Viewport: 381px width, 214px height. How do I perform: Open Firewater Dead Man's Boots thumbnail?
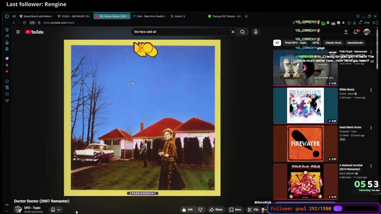[305, 144]
